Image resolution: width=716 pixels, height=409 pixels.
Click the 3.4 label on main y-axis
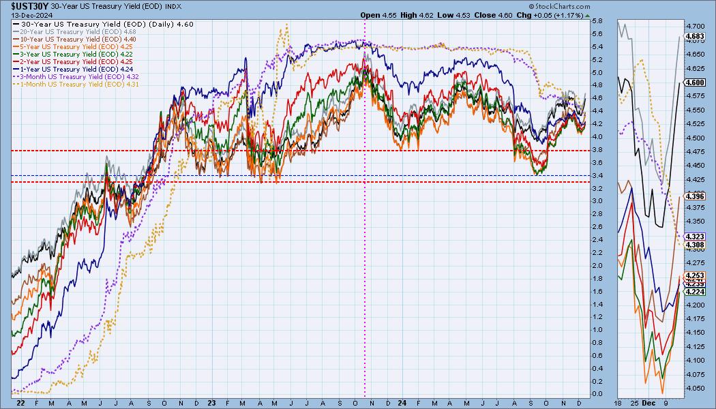[x=597, y=176]
